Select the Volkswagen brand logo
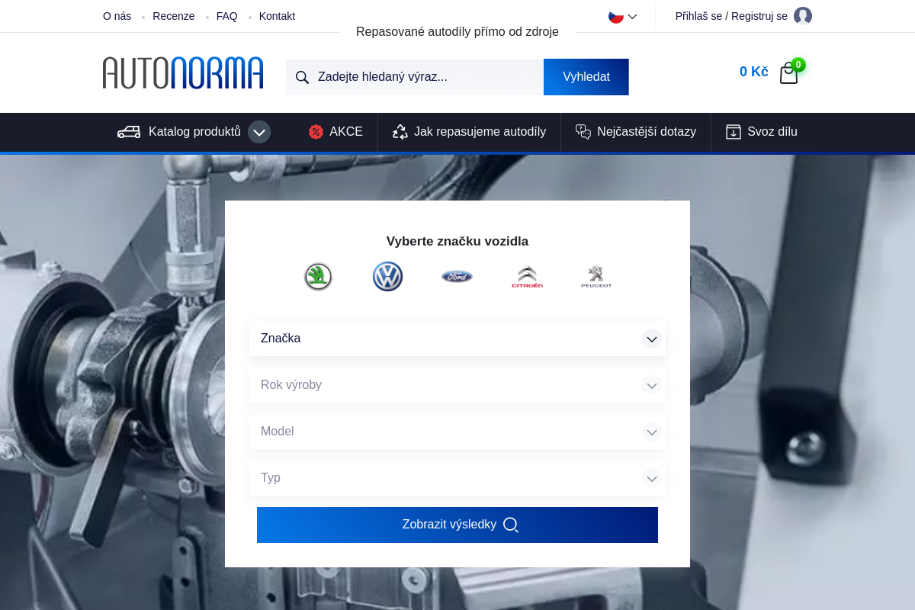This screenshot has height=610, width=915. [x=387, y=276]
